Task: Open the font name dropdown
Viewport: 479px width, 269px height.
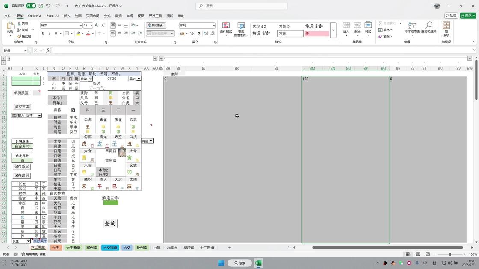Action: (81, 25)
